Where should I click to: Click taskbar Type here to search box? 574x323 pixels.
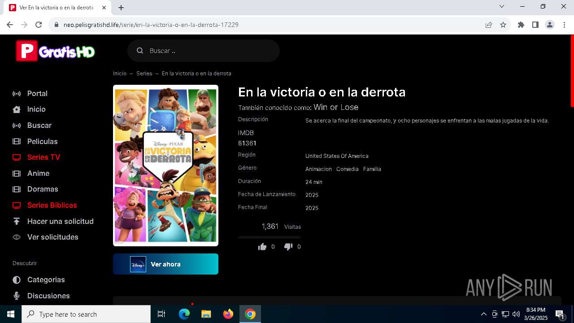tap(86, 314)
